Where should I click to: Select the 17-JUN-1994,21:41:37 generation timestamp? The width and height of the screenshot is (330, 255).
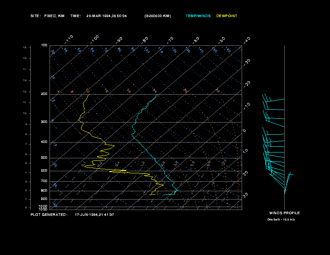click(94, 215)
